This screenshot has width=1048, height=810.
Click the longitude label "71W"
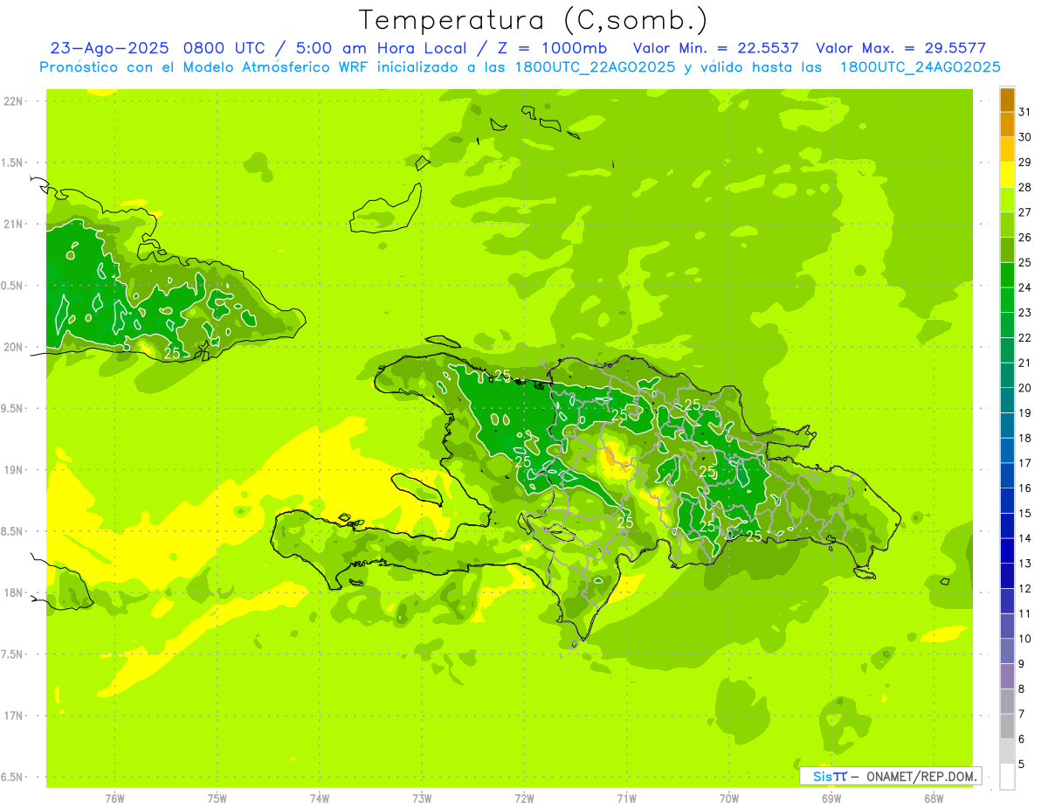point(626,799)
